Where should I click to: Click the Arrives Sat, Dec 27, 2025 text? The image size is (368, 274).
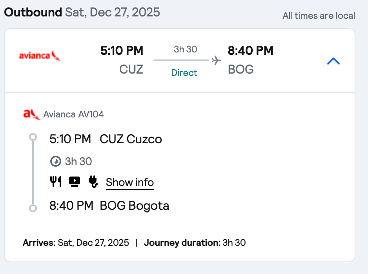(x=76, y=243)
